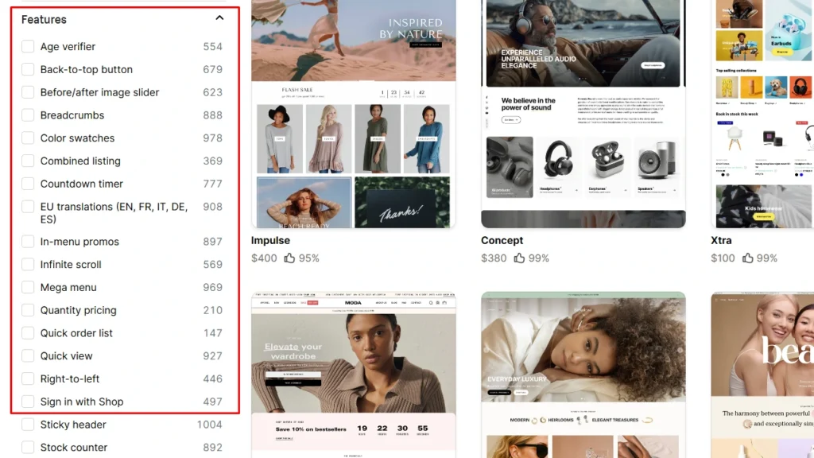Enable the Age verifier feature filter
This screenshot has width=814, height=458.
(29, 47)
